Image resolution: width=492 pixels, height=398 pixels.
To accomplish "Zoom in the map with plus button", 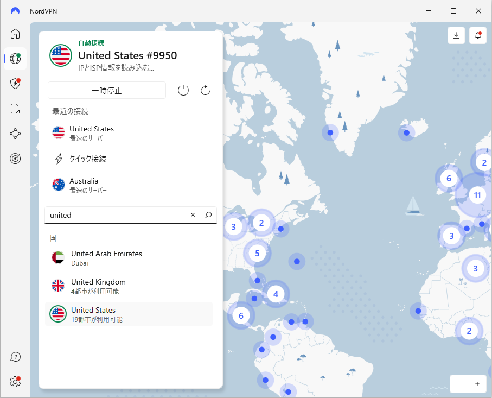I will tap(477, 384).
